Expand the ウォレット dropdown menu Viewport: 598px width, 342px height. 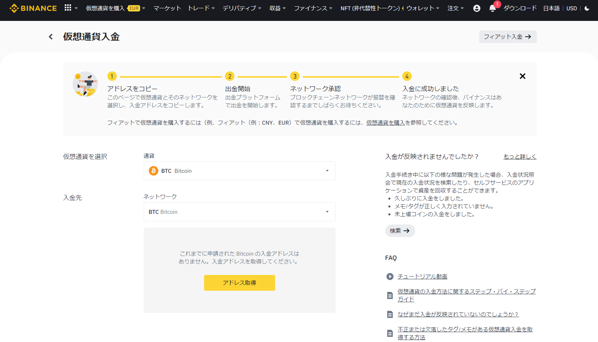[x=423, y=8]
